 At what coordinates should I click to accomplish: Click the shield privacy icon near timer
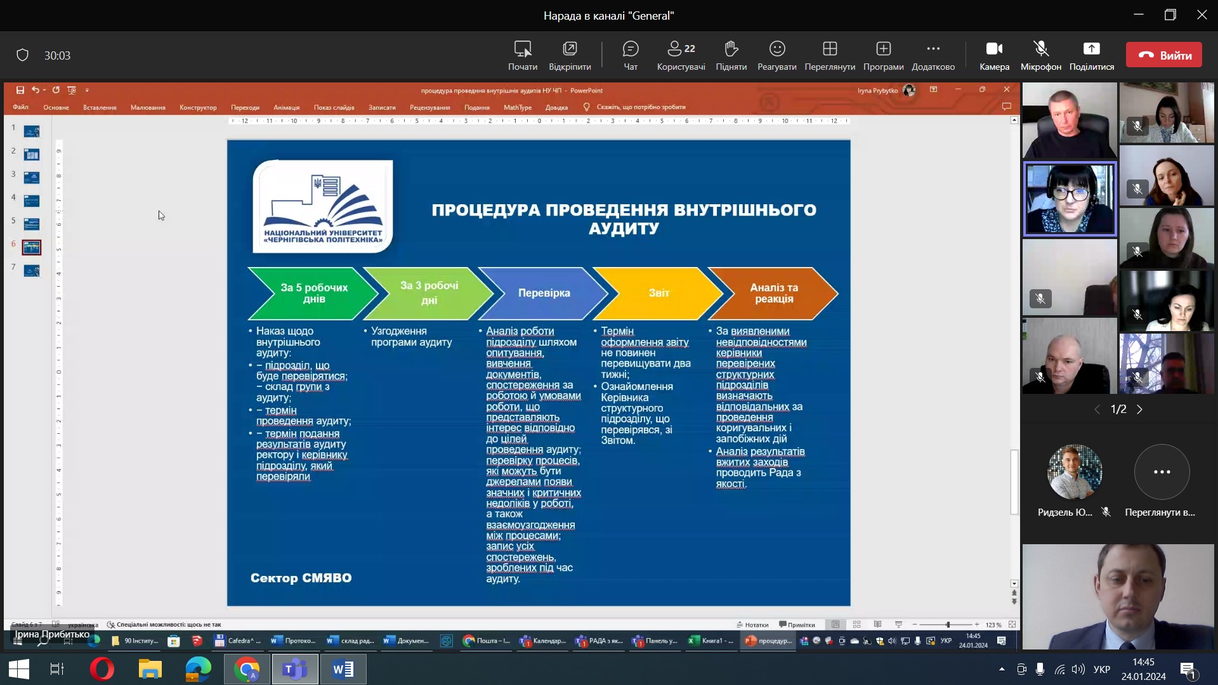22,55
